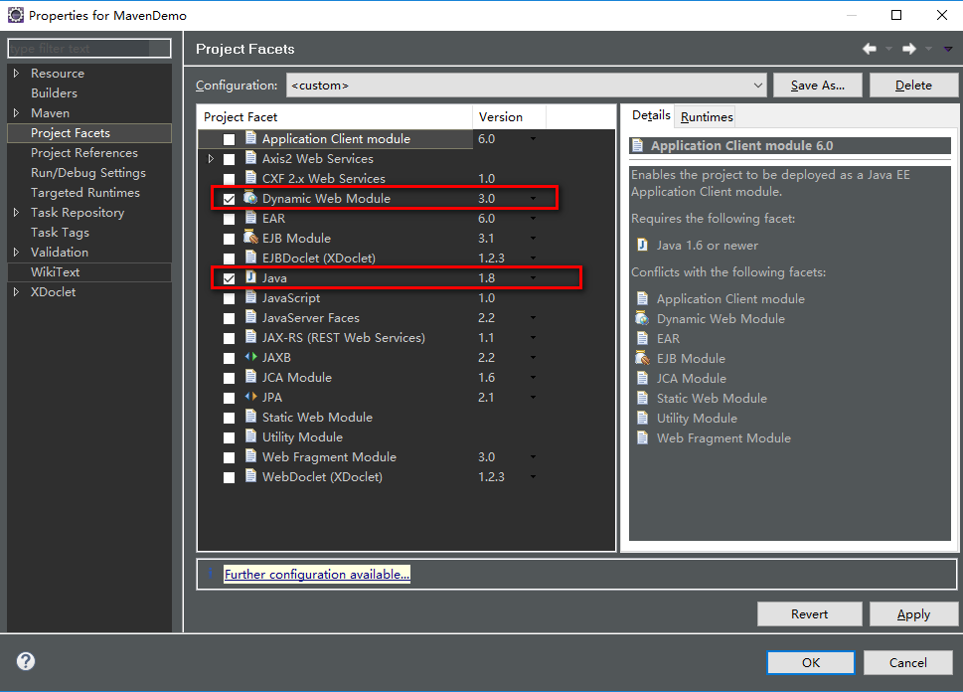The height and width of the screenshot is (692, 963).
Task: Click the Dynamic Web Module facet icon
Action: click(250, 198)
